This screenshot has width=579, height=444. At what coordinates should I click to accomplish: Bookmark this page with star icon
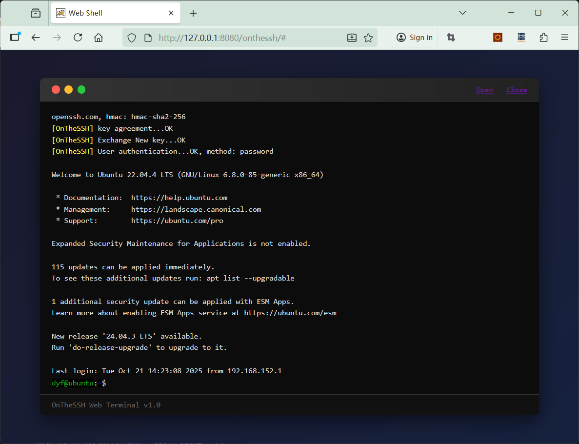click(x=368, y=38)
